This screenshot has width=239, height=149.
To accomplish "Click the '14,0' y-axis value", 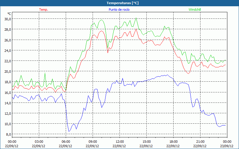I will (8, 103).
